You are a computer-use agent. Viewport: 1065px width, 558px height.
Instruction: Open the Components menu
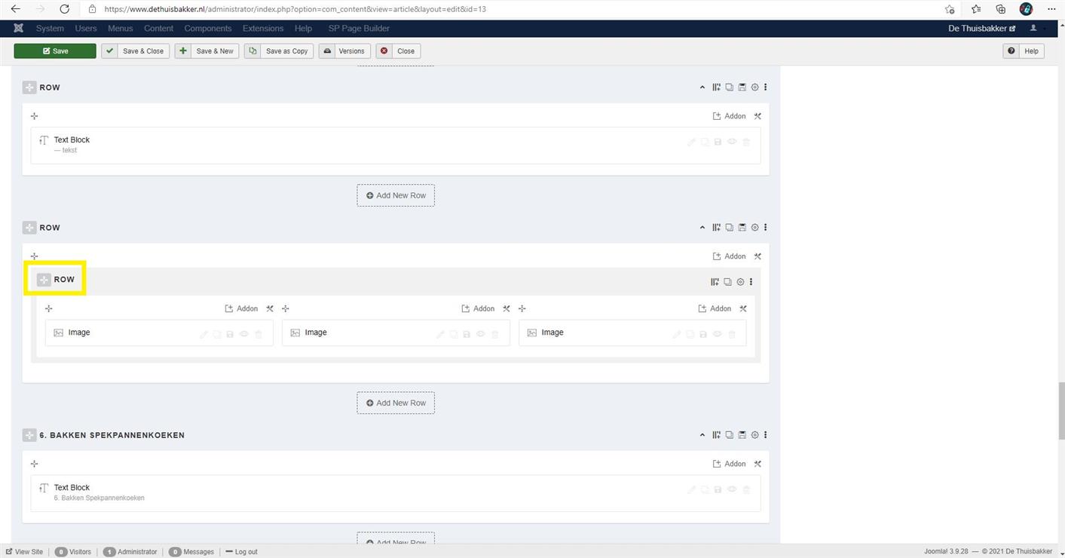[x=208, y=29]
